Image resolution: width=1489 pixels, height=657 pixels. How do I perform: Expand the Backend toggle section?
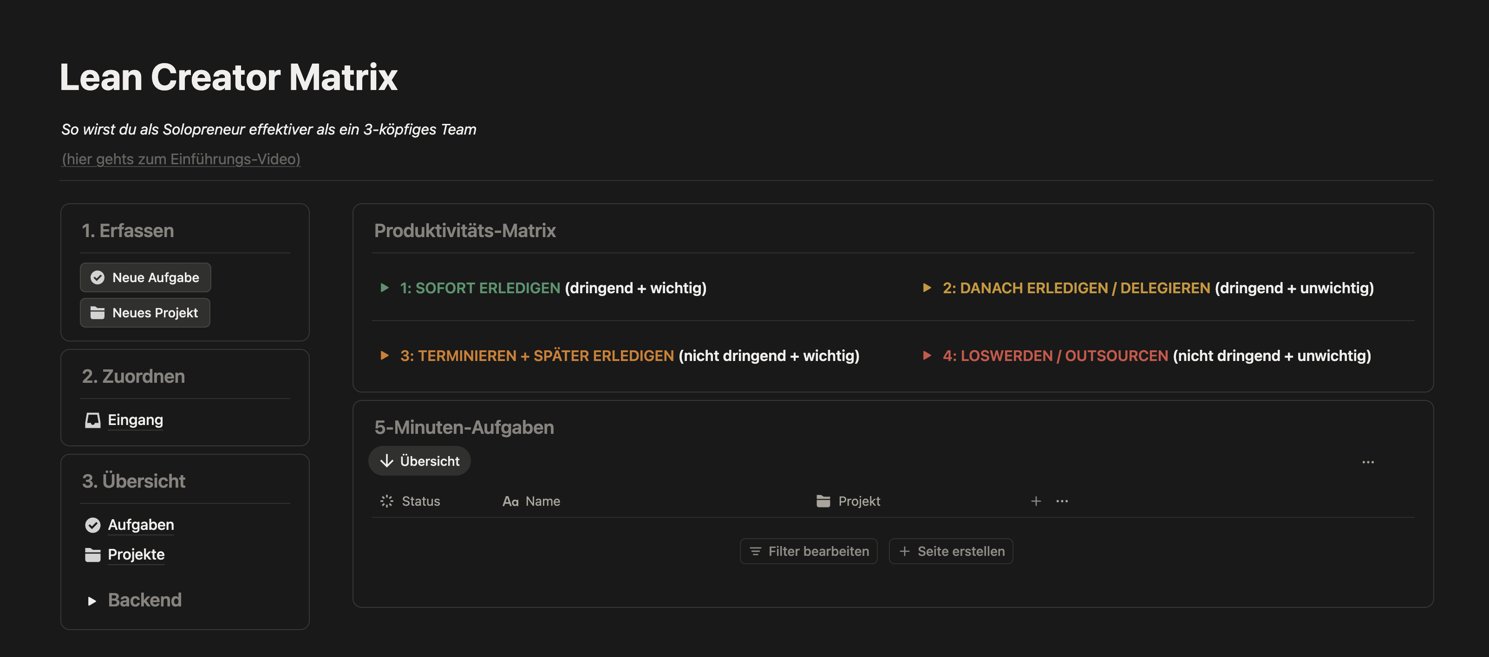[92, 601]
